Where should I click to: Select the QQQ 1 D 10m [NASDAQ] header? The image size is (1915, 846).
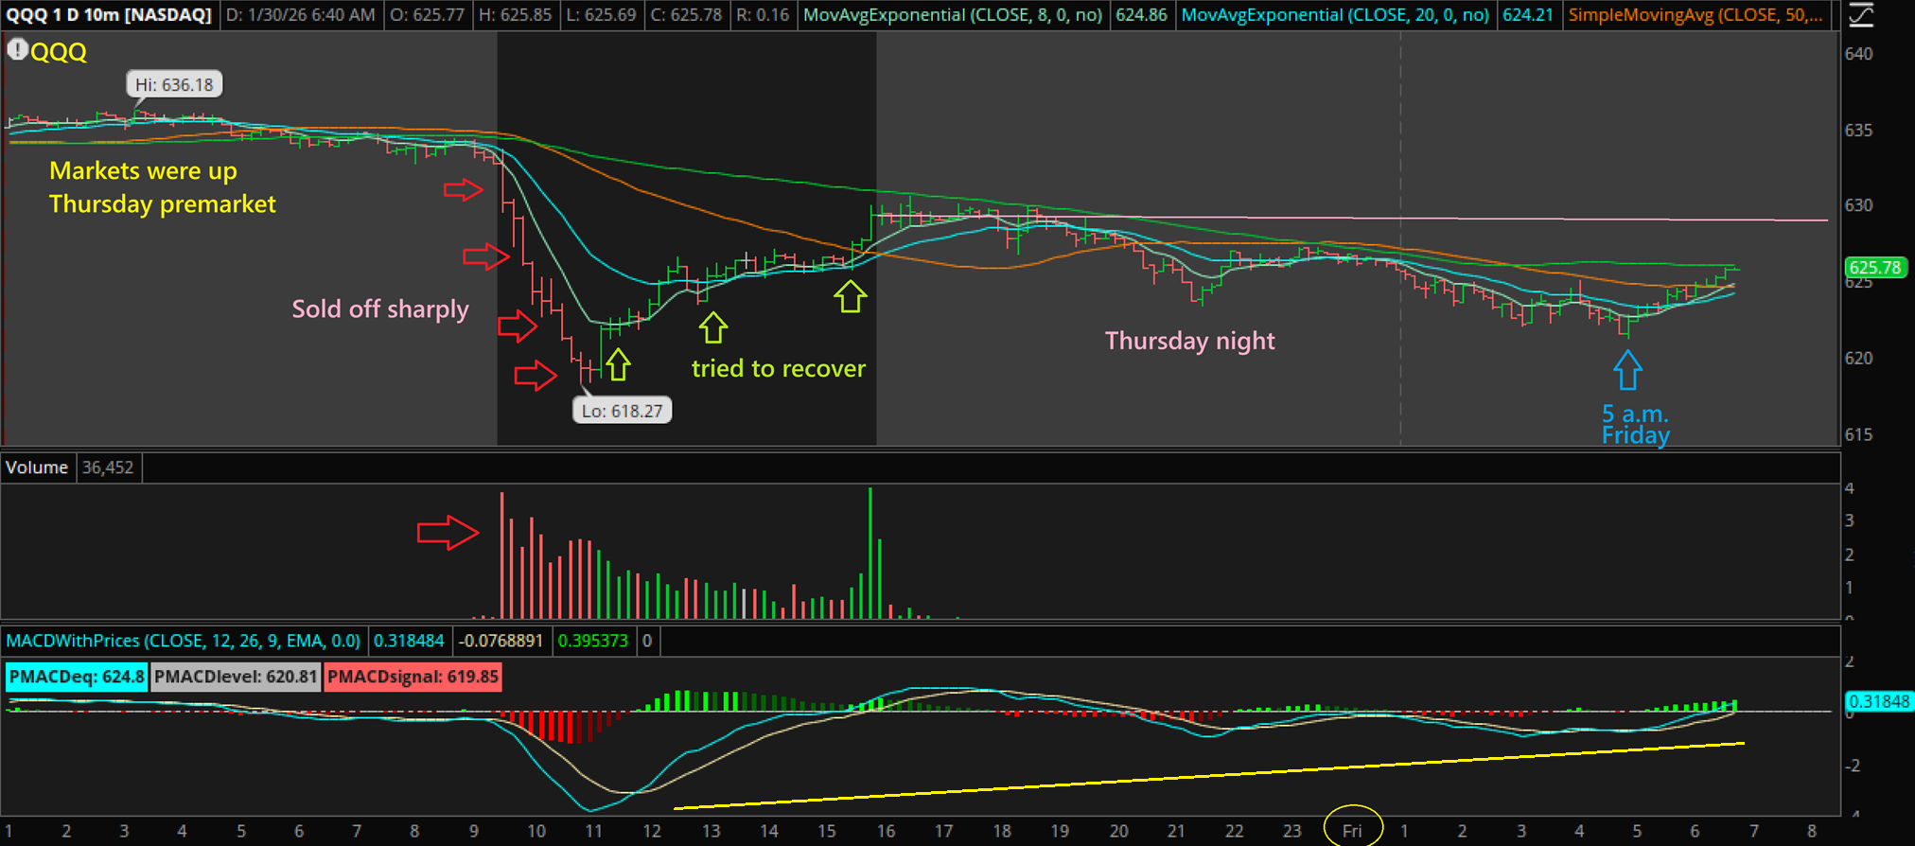[x=109, y=15]
